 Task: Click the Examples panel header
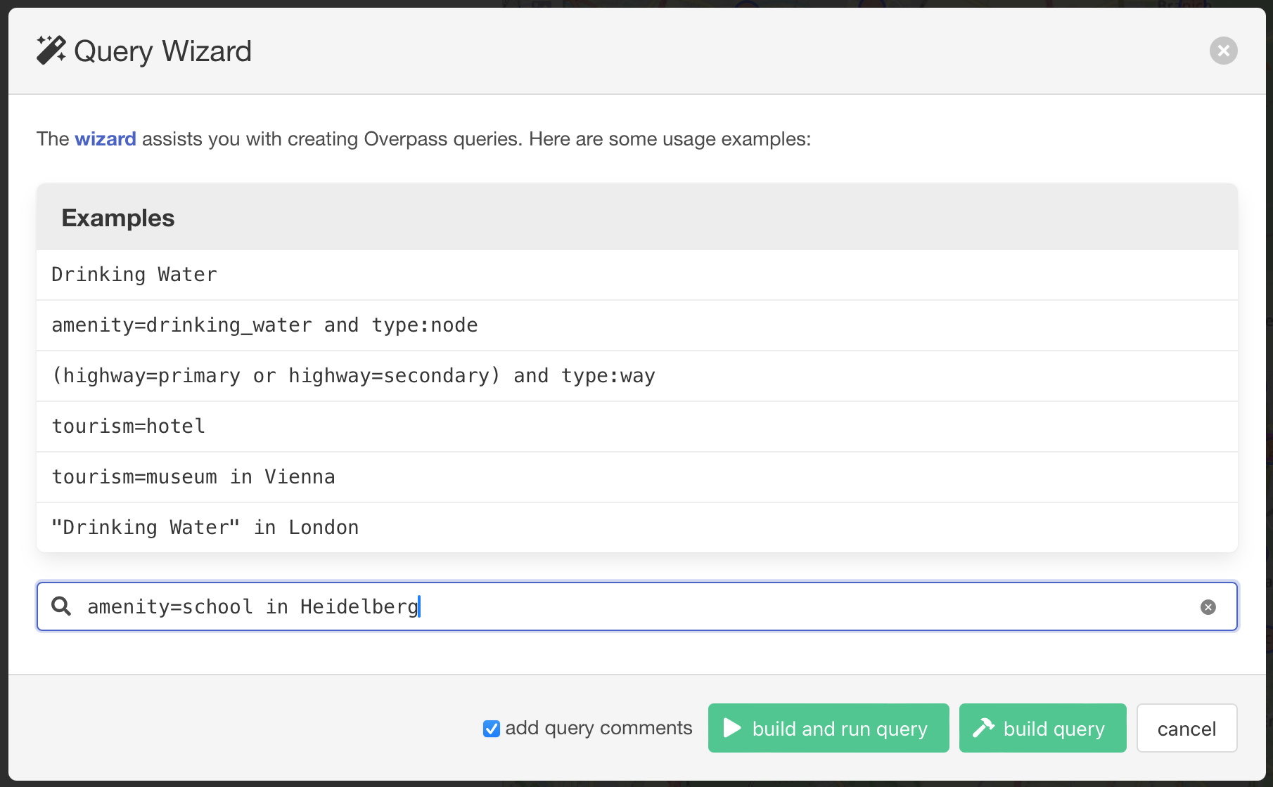point(118,218)
